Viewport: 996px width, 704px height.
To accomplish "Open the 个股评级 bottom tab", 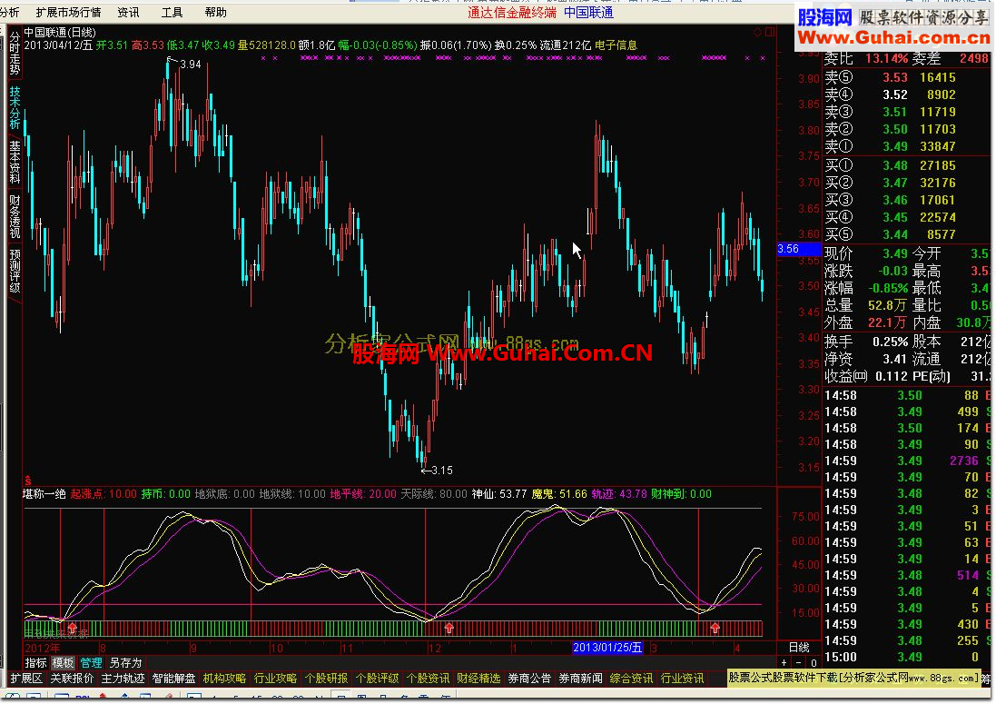I will (377, 679).
